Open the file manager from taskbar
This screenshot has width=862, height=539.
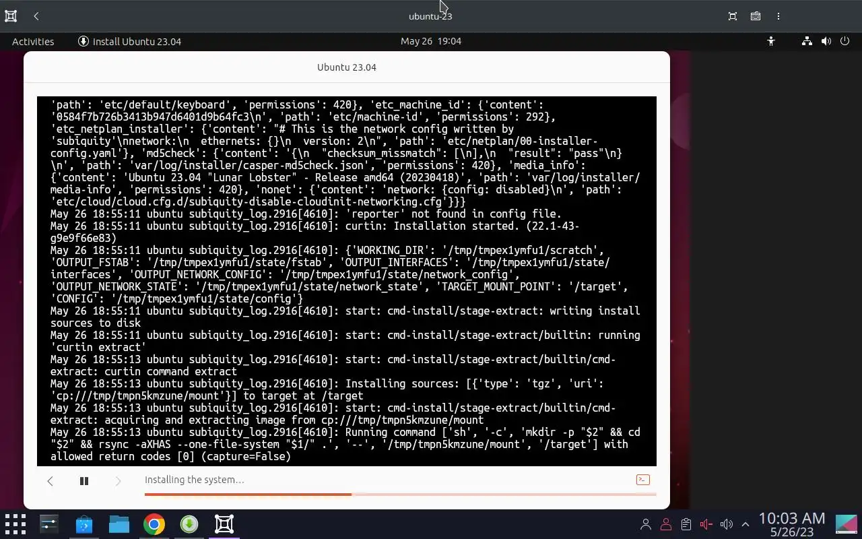pyautogui.click(x=119, y=524)
